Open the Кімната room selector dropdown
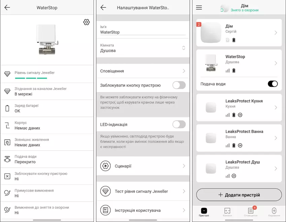Image resolution: width=286 pixels, height=222 pixels. coord(183,48)
